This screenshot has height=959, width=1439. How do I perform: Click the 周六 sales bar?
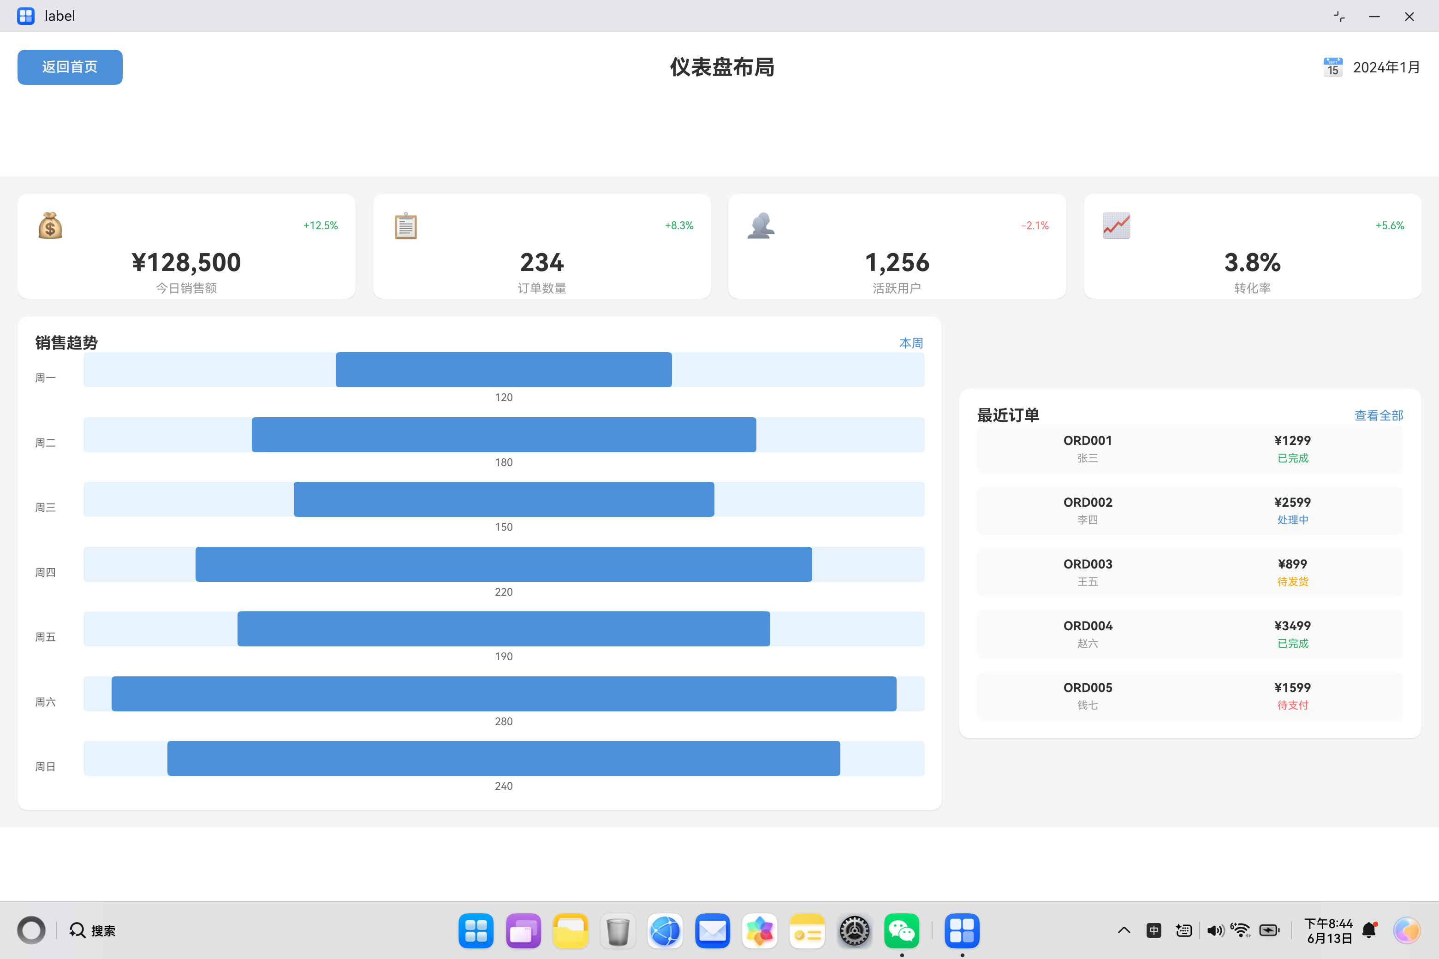504,693
